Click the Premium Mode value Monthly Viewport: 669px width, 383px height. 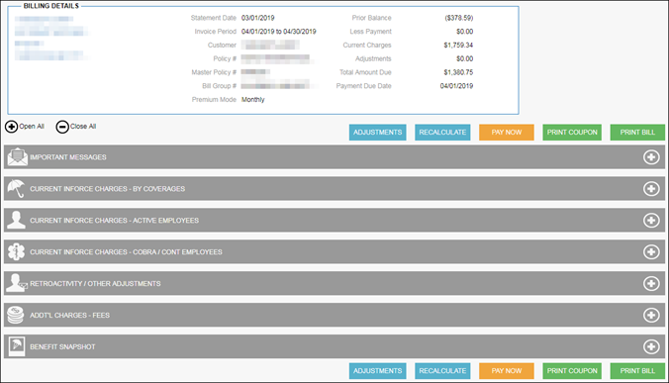tap(253, 100)
